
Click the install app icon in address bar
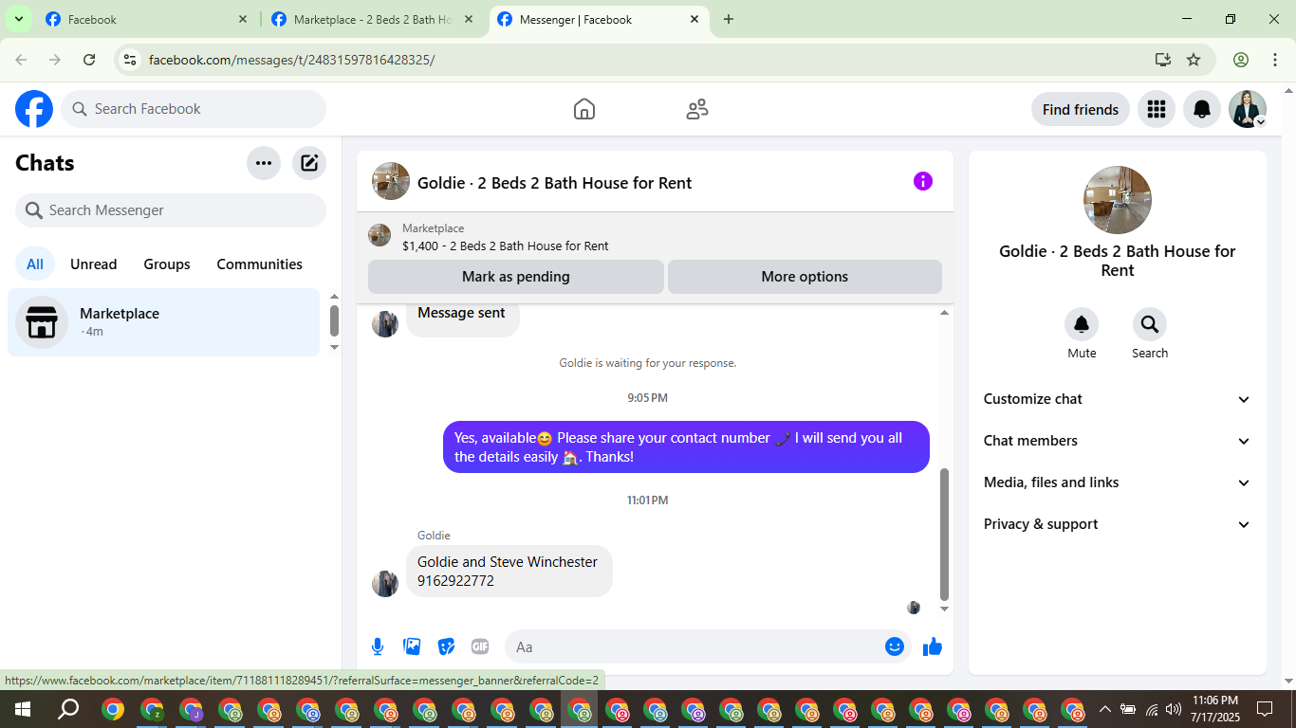coord(1163,60)
